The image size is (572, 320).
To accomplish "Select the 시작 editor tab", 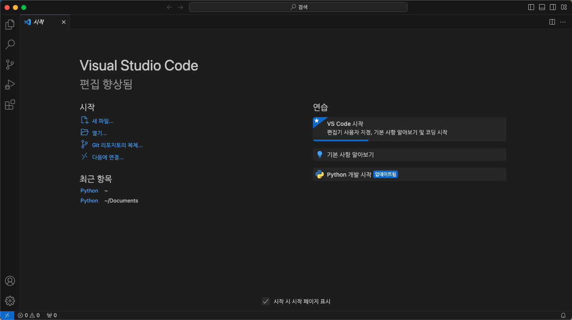I will (x=45, y=22).
